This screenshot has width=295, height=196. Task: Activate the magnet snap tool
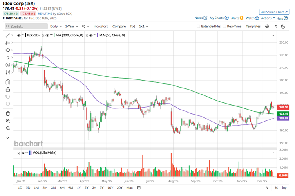tap(8, 82)
